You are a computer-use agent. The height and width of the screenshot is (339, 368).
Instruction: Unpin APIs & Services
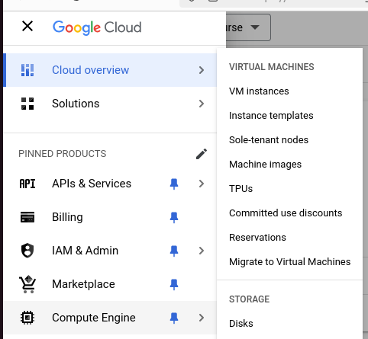[174, 184]
